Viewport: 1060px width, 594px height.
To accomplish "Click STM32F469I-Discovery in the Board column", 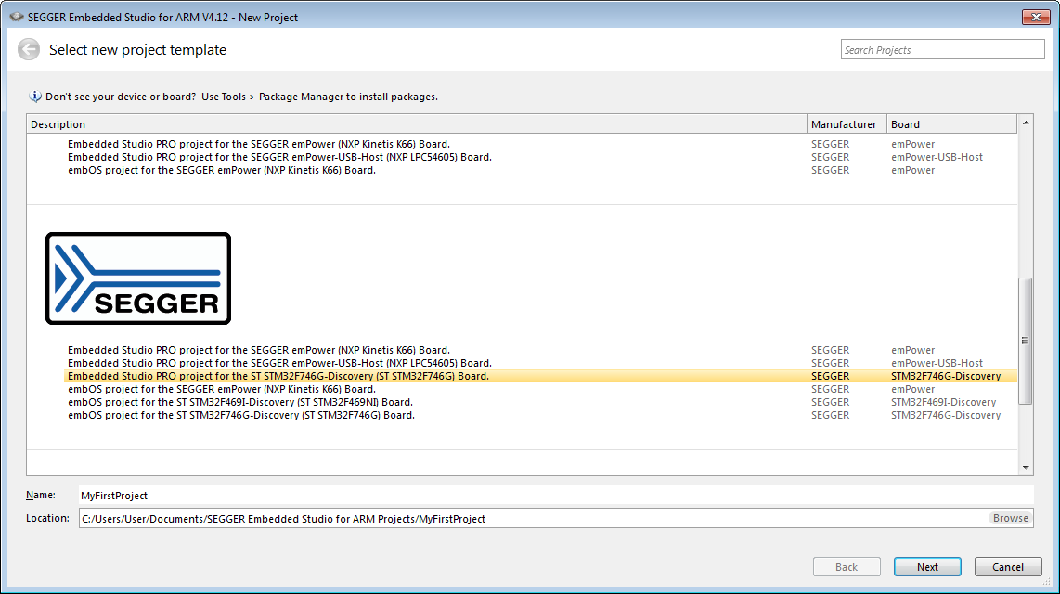I will [943, 402].
